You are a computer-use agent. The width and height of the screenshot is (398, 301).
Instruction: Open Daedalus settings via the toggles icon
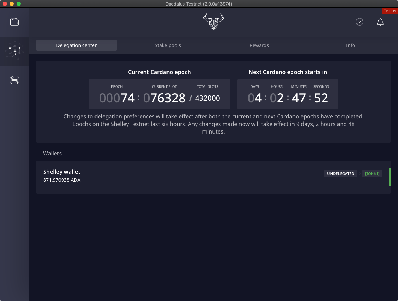(x=15, y=80)
